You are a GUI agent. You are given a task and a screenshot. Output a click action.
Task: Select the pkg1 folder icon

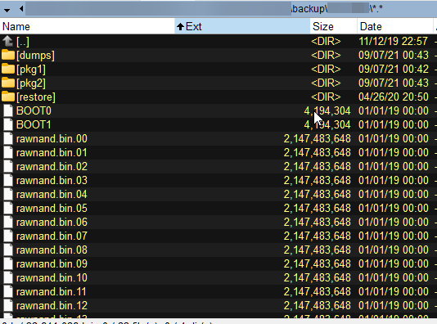coord(8,69)
